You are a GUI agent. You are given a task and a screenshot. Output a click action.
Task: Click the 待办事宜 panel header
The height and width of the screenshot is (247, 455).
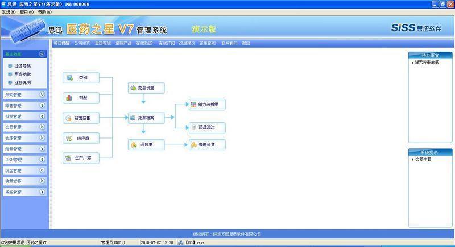pos(431,55)
